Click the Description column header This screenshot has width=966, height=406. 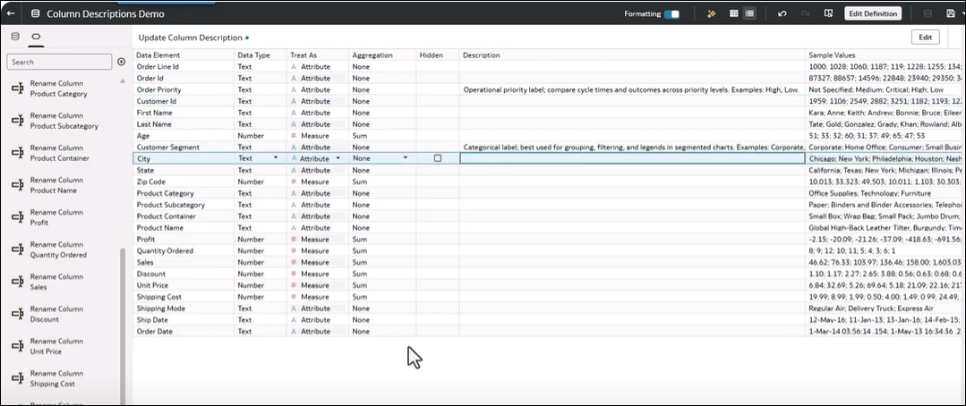point(482,55)
